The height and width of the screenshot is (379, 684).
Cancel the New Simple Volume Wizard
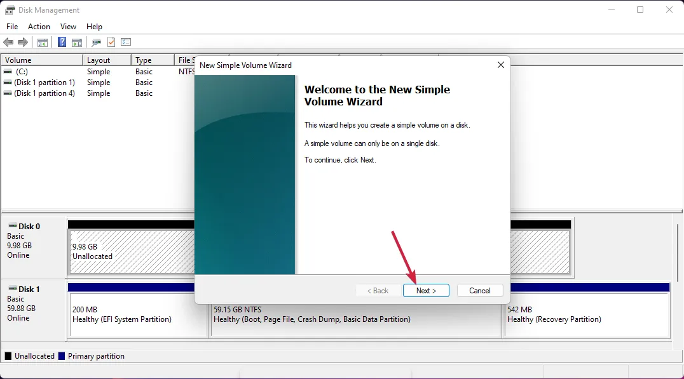click(480, 291)
